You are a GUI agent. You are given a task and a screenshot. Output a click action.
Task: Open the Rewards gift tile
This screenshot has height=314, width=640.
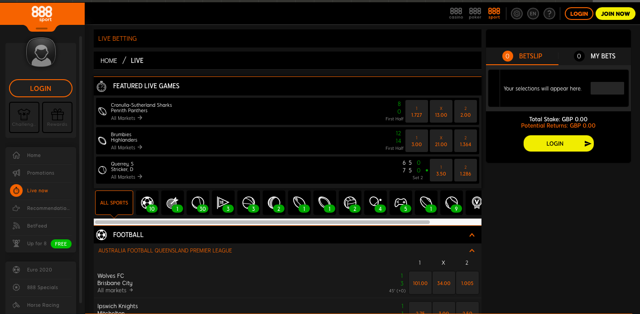click(x=57, y=117)
